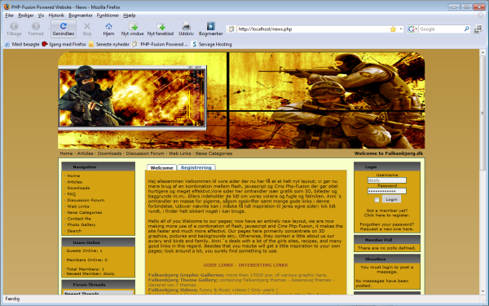489x306 pixels.
Task: Open News Categories in top site menu
Action: 214,153
